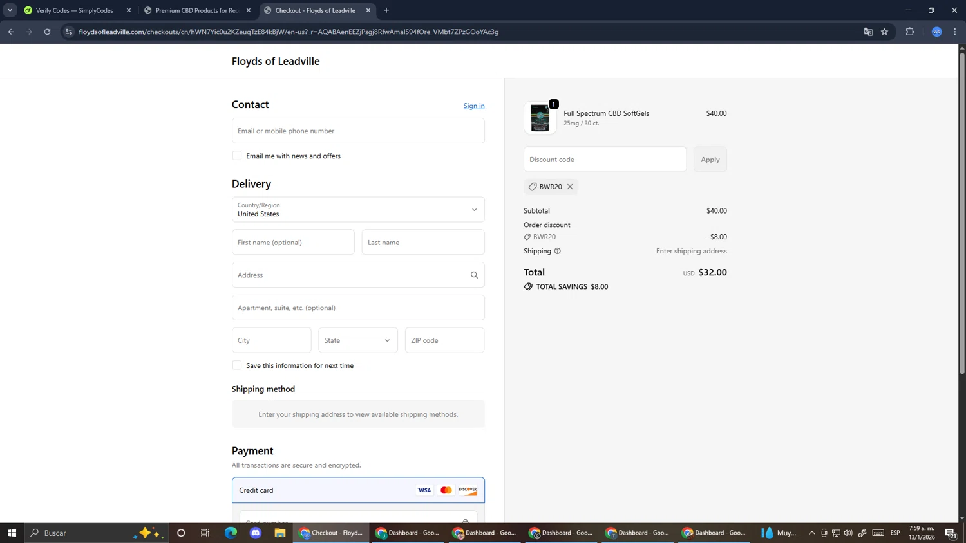Image resolution: width=966 pixels, height=543 pixels.
Task: Open the Country/Region dropdown
Action: coord(358,210)
